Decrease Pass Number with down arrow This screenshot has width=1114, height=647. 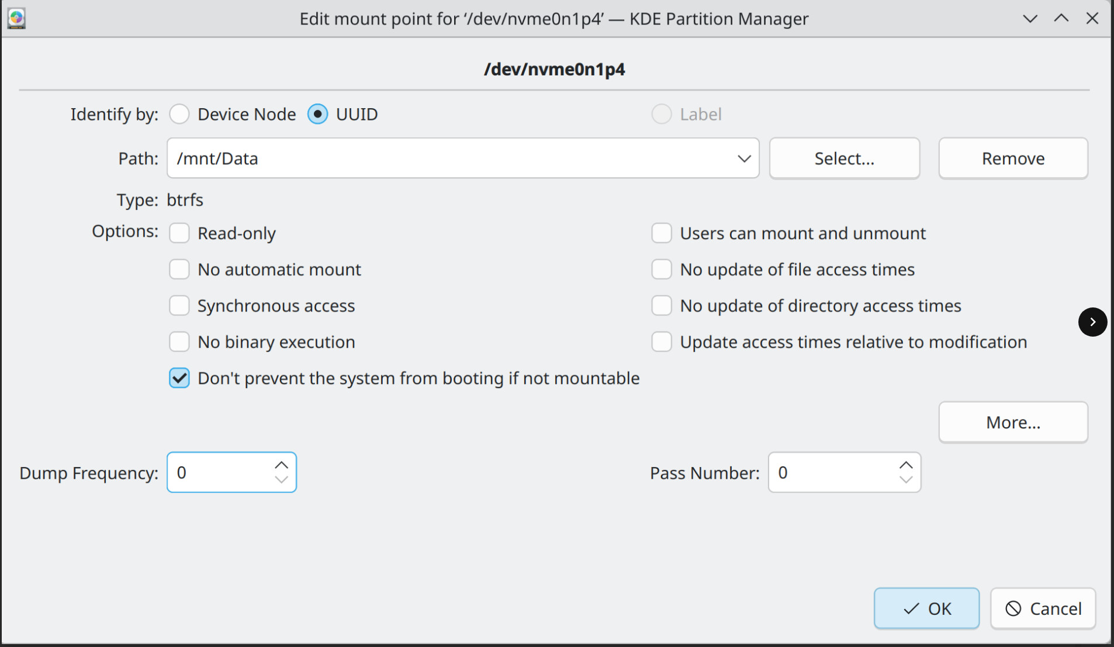coord(905,480)
